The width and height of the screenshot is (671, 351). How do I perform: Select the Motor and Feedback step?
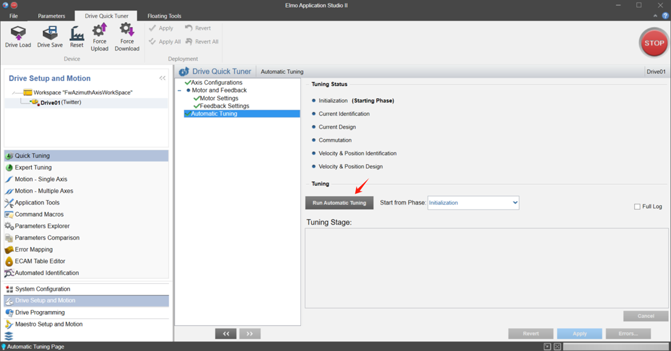pos(219,91)
